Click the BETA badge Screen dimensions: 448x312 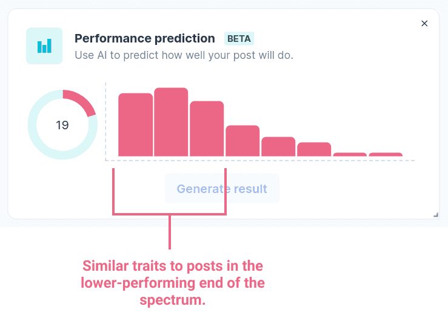click(x=239, y=39)
